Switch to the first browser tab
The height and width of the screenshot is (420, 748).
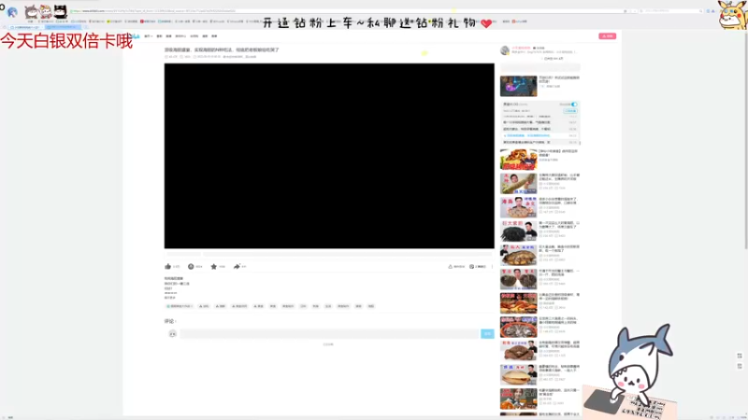tap(27, 28)
